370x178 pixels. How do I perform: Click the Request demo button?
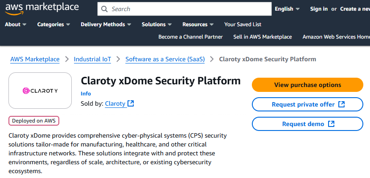click(x=308, y=124)
